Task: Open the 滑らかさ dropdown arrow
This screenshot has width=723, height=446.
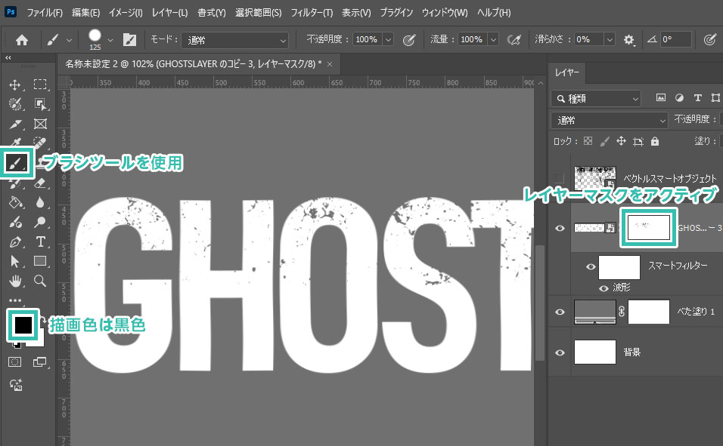Action: tap(610, 39)
